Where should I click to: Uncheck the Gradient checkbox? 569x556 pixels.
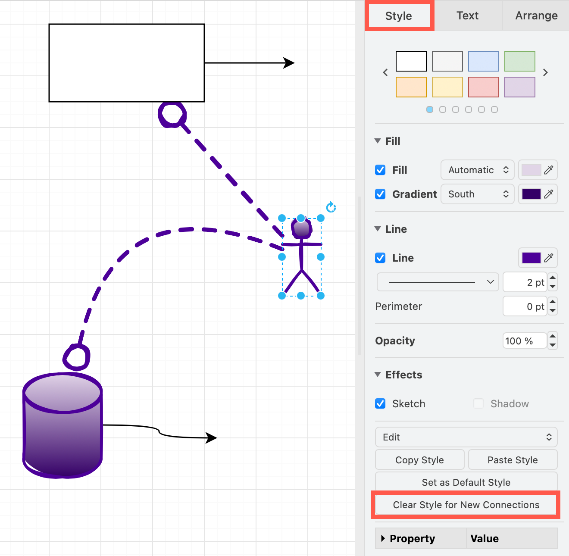click(380, 194)
